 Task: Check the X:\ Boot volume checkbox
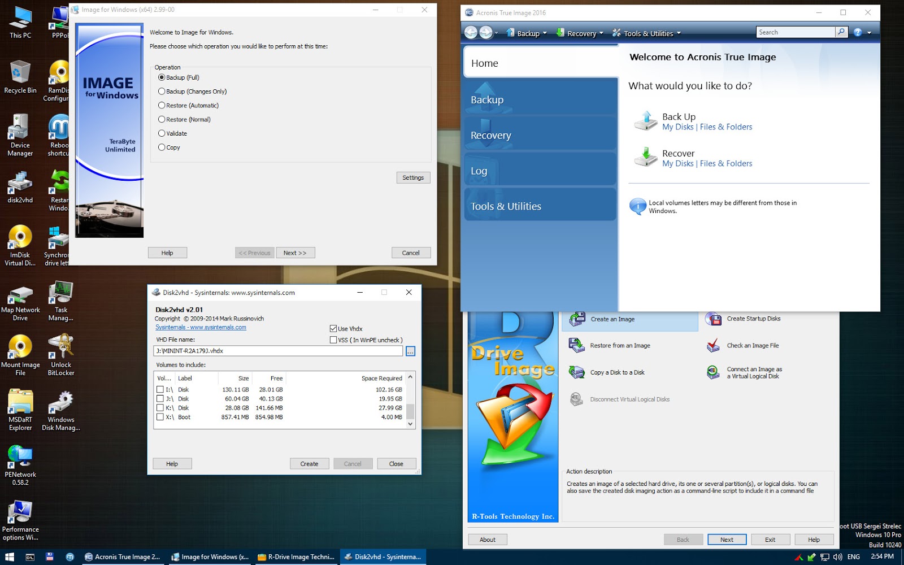tap(160, 417)
